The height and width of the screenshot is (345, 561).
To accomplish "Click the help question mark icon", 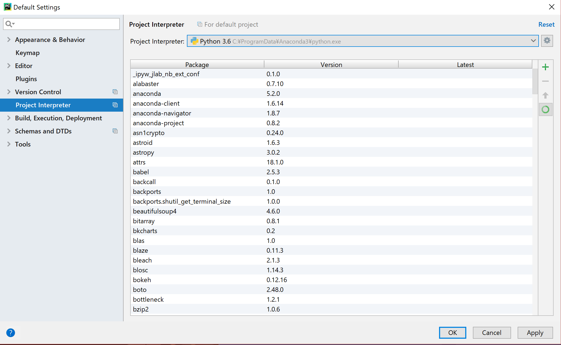I will pyautogui.click(x=11, y=332).
